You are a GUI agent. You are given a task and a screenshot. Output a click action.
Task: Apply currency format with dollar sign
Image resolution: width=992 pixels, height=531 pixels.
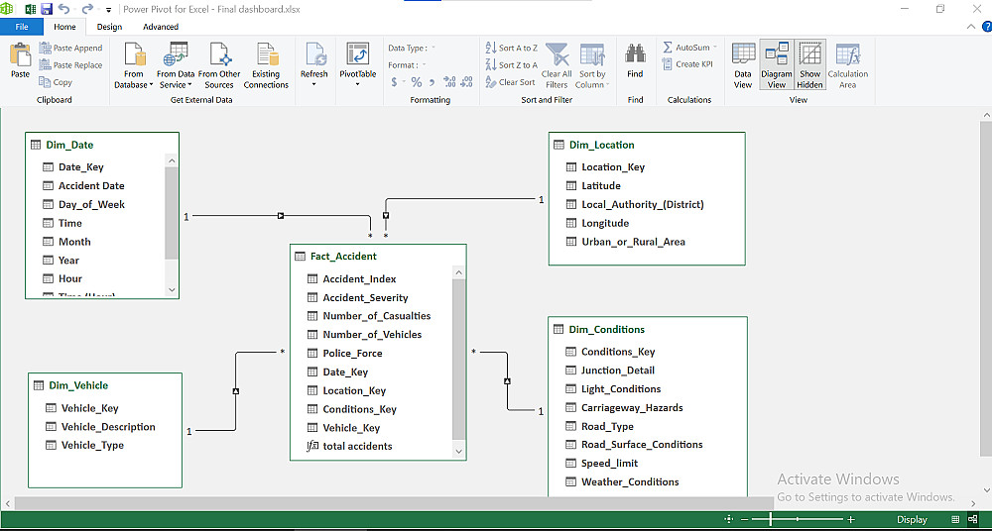click(x=394, y=82)
